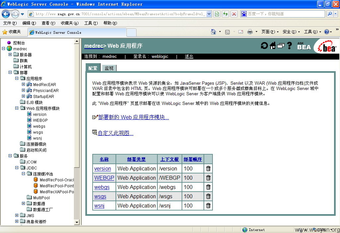Switch to the 监视 tab
The image size is (340, 233).
[x=109, y=68]
